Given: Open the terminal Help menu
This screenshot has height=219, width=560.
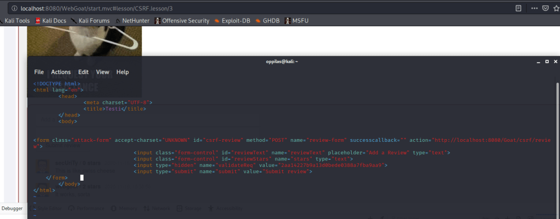Looking at the screenshot, I should coord(122,72).
